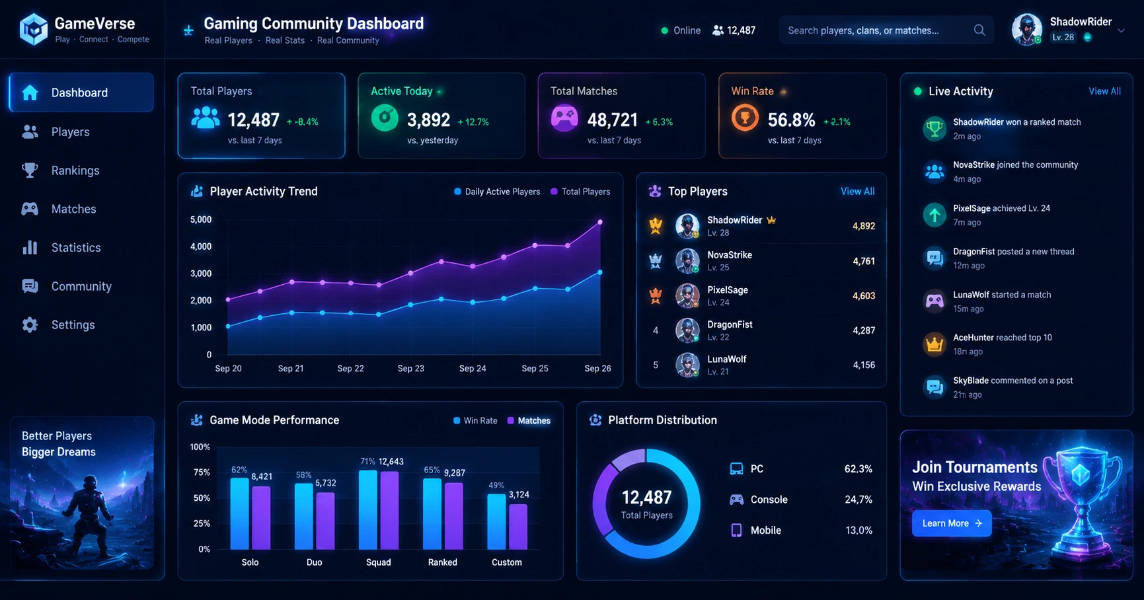Focus the search players, clans, or matches field
Image resolution: width=1144 pixels, height=600 pixels.
coord(886,30)
